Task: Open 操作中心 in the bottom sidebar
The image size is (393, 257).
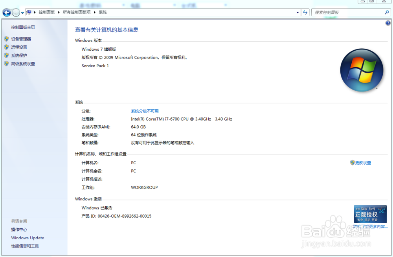Action: pos(19,229)
